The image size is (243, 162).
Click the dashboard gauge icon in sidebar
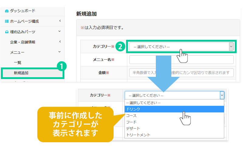[7, 11]
